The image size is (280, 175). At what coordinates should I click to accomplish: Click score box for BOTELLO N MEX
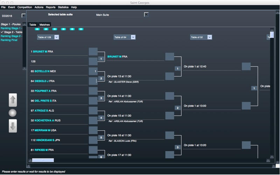pos(93,71)
